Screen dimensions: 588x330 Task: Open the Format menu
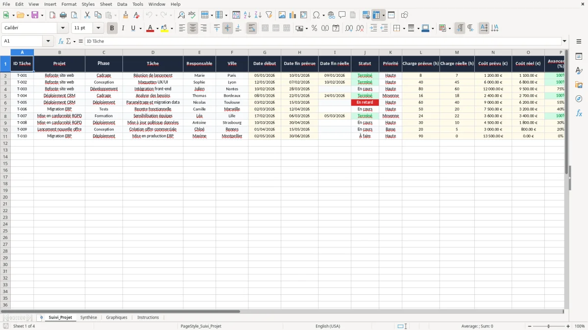69,4
